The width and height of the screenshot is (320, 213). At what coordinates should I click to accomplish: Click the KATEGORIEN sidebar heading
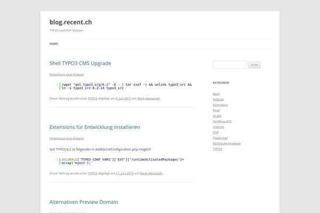pyautogui.click(x=221, y=83)
